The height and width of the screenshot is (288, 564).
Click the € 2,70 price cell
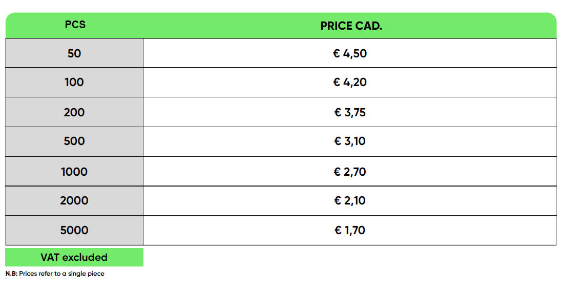point(350,172)
